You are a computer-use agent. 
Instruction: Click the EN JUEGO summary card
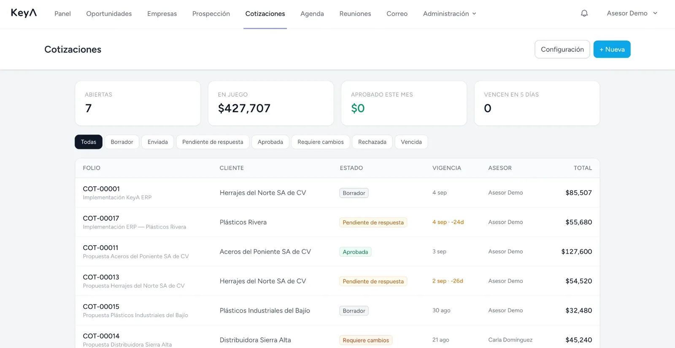tap(271, 103)
